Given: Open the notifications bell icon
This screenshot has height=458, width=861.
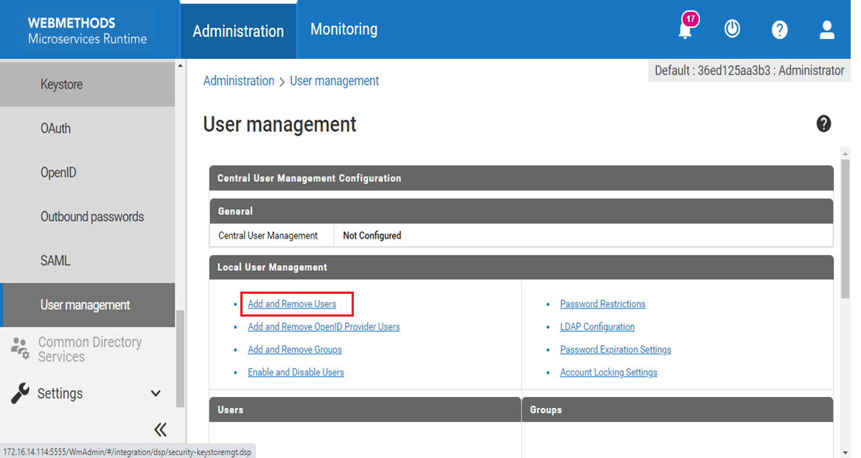Looking at the screenshot, I should pyautogui.click(x=686, y=29).
